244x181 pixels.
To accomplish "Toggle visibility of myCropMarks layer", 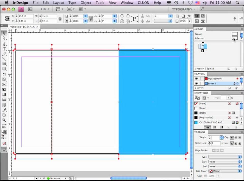I will tap(196, 78).
